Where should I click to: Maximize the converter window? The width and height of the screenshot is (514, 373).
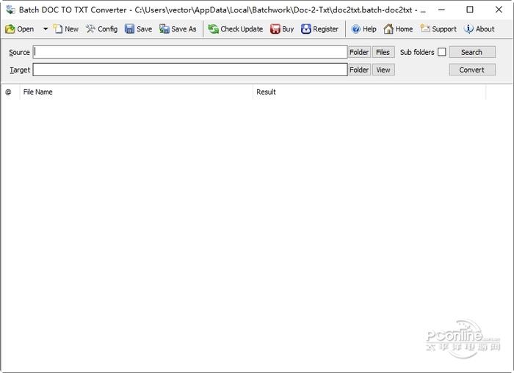(x=470, y=10)
